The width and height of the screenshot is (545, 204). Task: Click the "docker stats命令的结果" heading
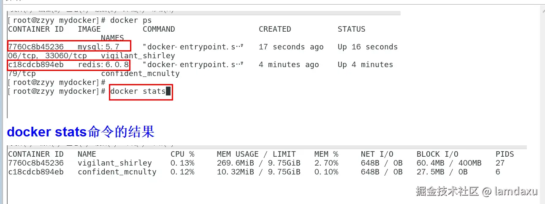click(81, 132)
